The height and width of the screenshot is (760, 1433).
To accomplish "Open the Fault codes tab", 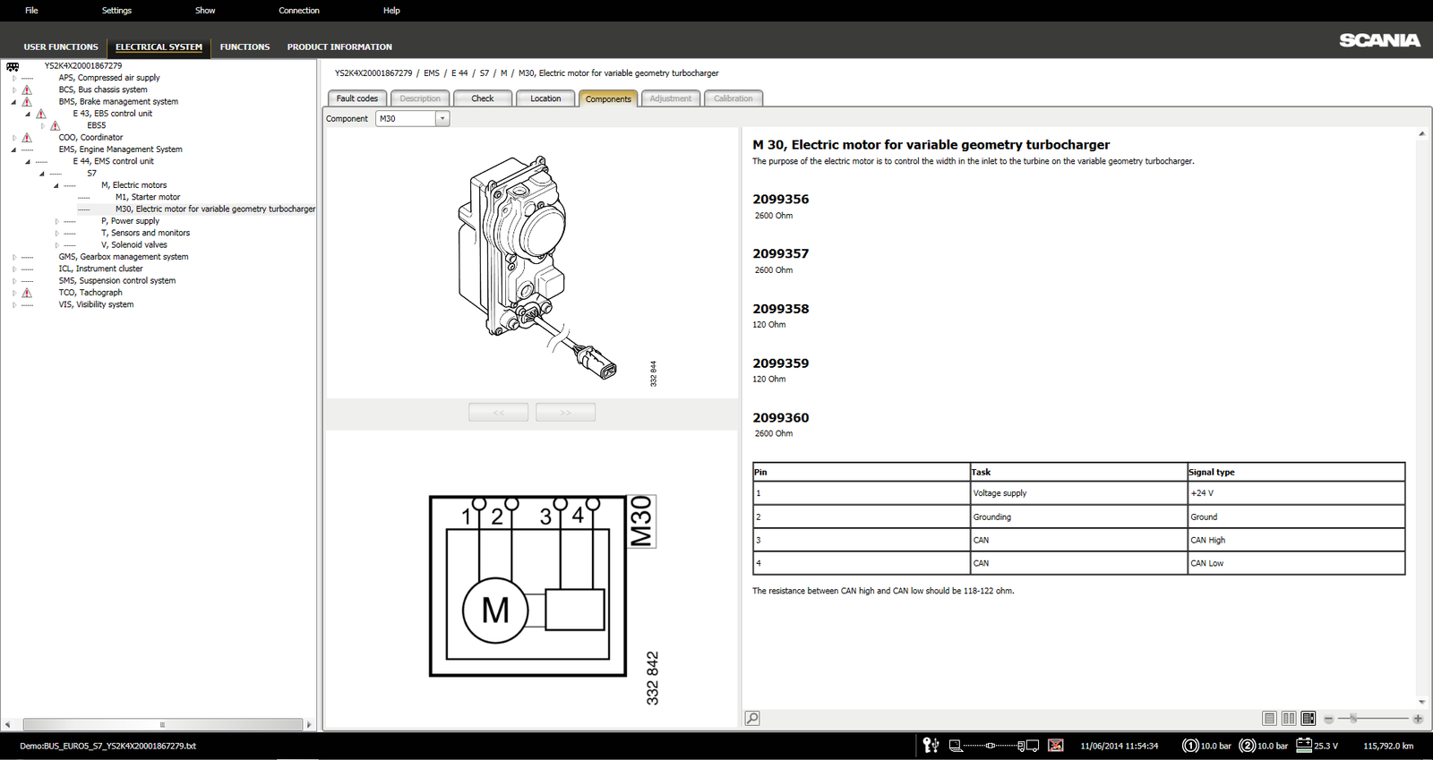I will point(357,98).
